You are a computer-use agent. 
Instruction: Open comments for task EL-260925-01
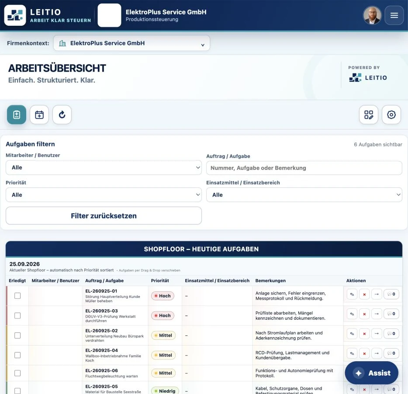(x=391, y=294)
